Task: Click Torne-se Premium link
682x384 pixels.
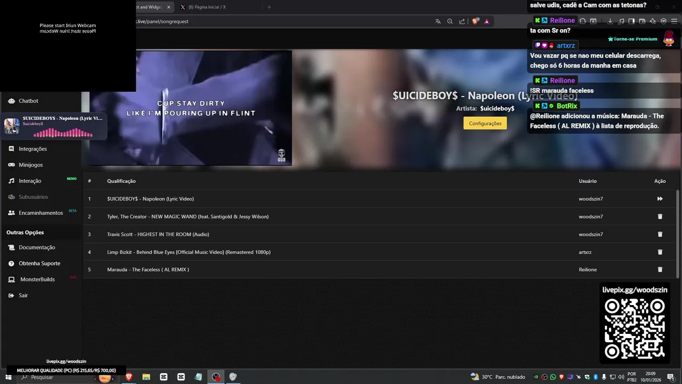Action: click(x=632, y=39)
